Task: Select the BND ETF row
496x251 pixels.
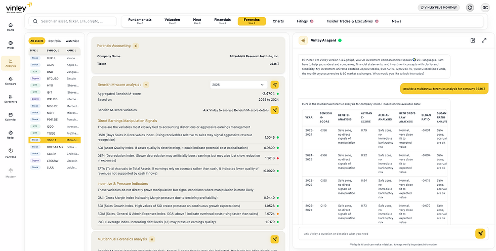Action: tap(55, 72)
